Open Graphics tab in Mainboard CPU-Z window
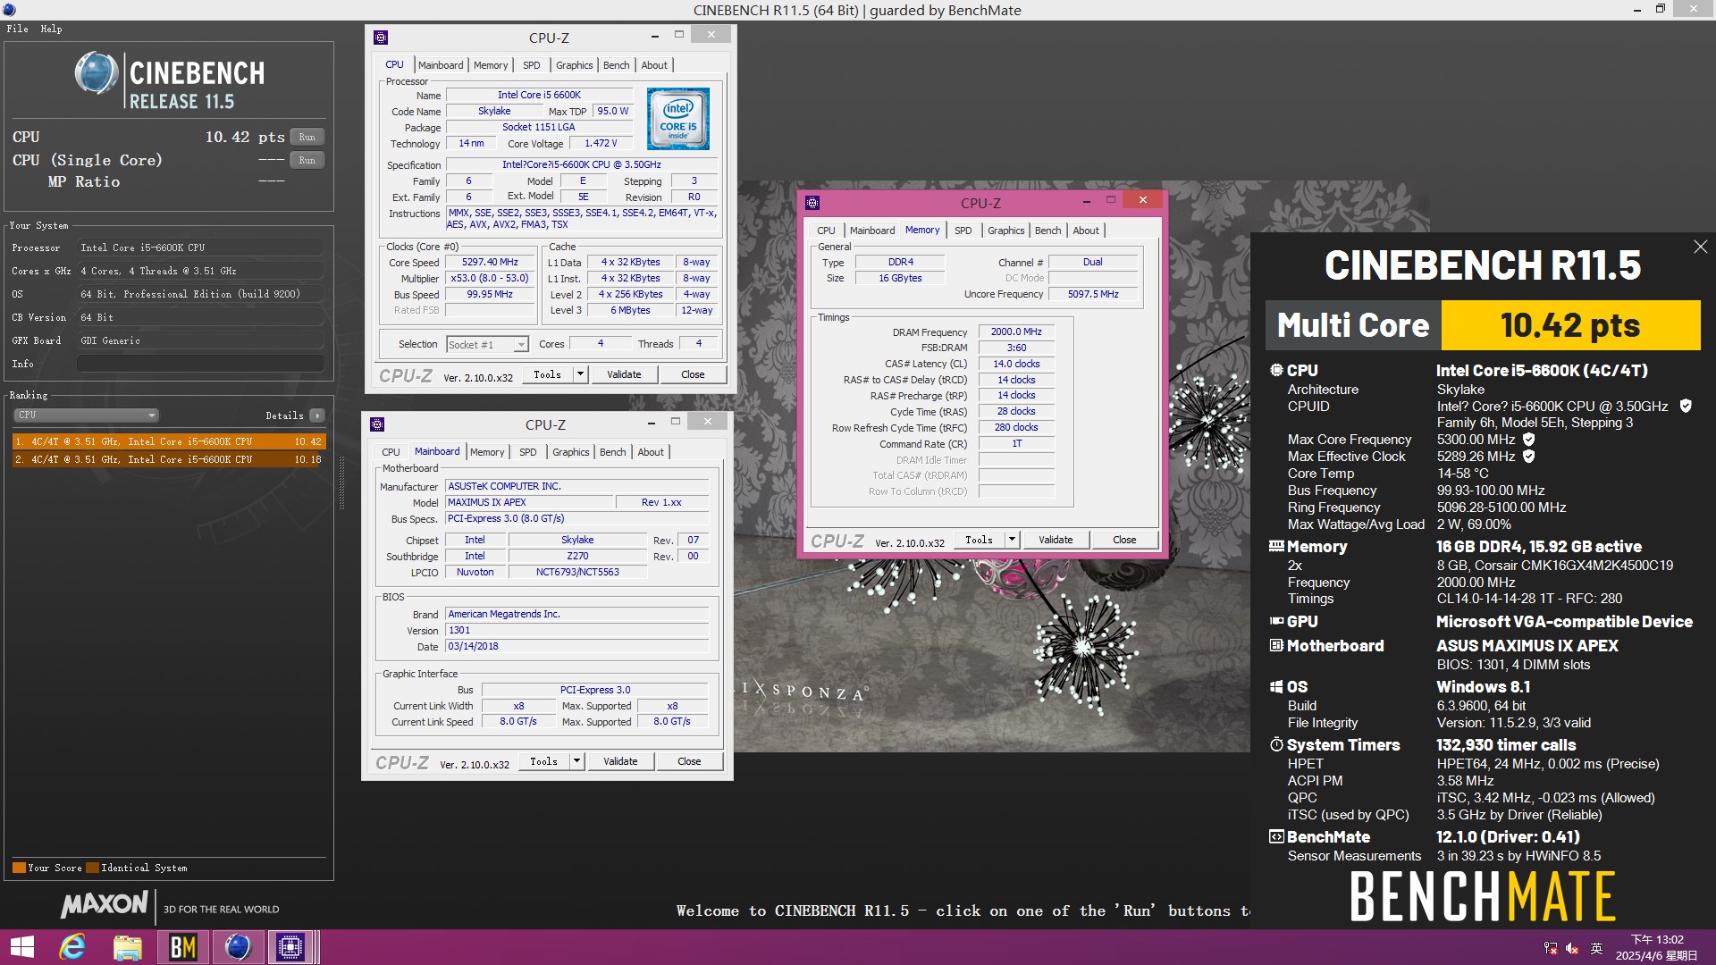1716x965 pixels. [570, 452]
